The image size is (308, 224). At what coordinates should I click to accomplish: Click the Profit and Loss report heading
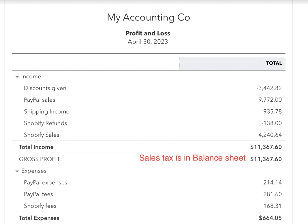tap(148, 33)
